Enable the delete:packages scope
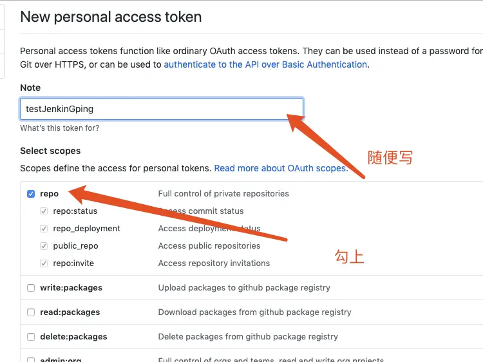The width and height of the screenshot is (483, 362). click(x=31, y=337)
